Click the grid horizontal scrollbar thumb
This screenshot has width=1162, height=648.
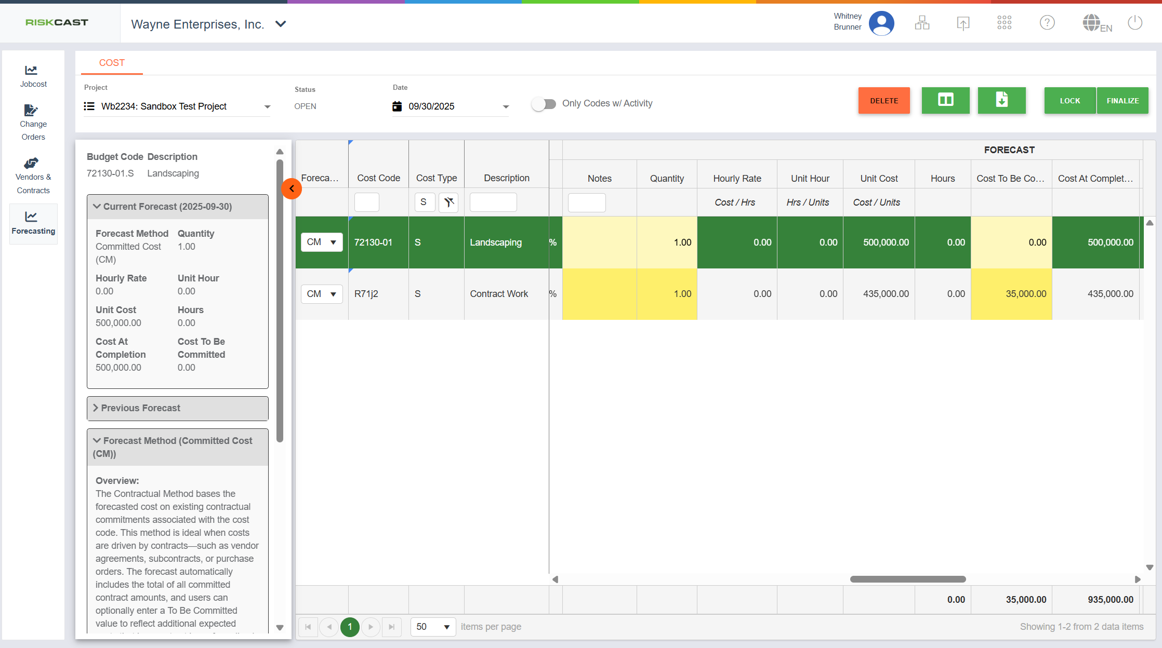907,579
